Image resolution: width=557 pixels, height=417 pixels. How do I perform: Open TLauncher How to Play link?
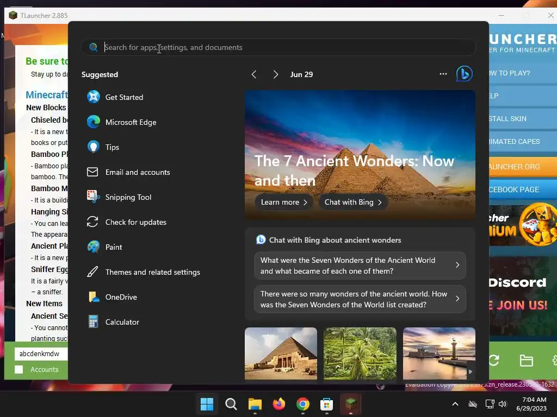tap(523, 73)
